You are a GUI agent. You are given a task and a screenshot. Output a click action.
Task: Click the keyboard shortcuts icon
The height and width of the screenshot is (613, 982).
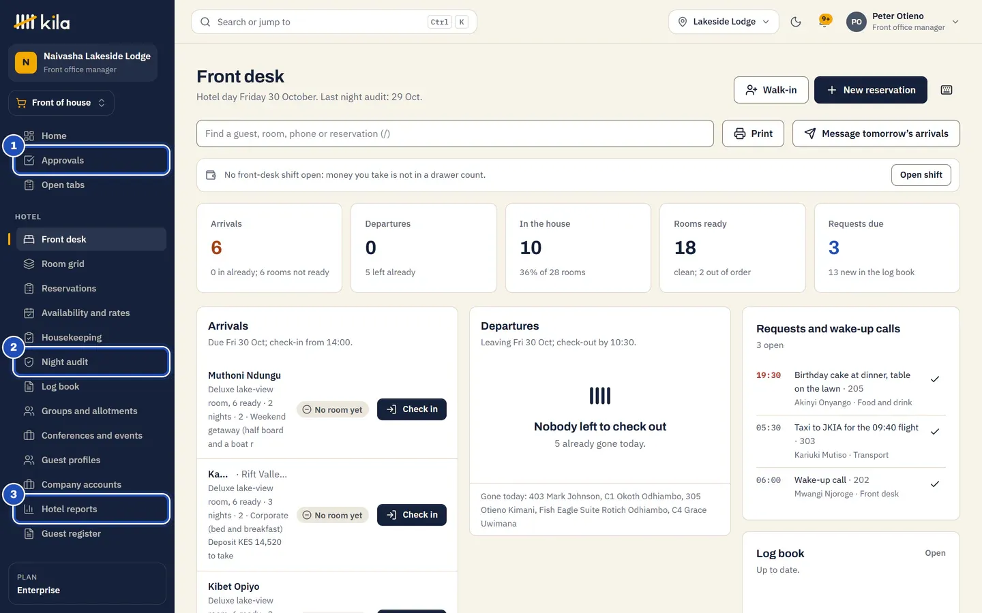pyautogui.click(x=947, y=90)
